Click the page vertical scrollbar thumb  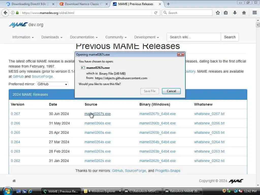pyautogui.click(x=258, y=25)
